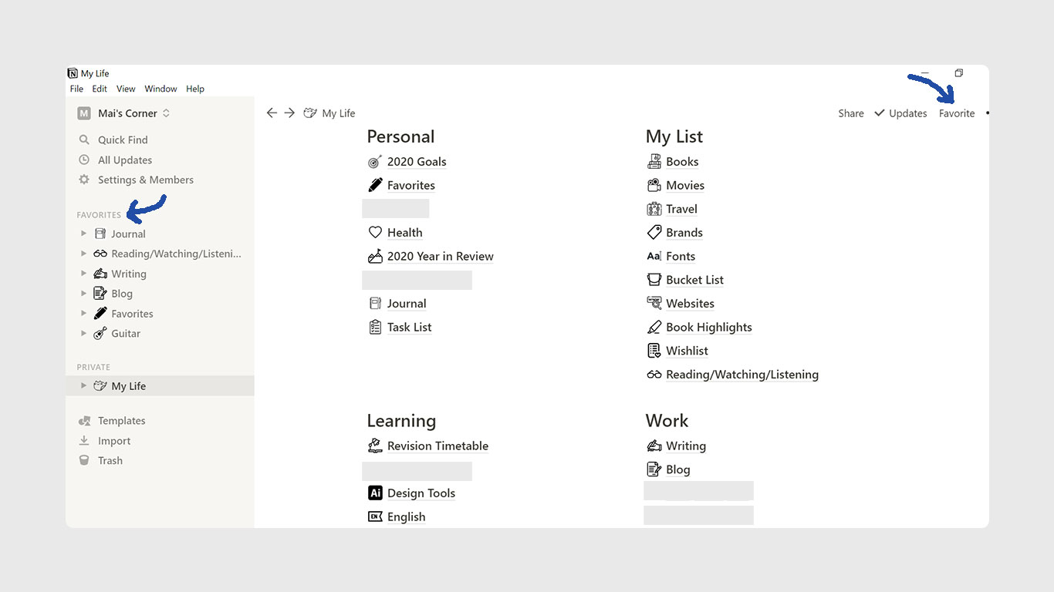1054x592 pixels.
Task: Click the Trash icon in sidebar
Action: coord(84,460)
